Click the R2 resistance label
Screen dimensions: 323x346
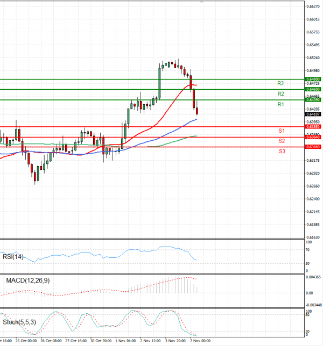click(280, 93)
